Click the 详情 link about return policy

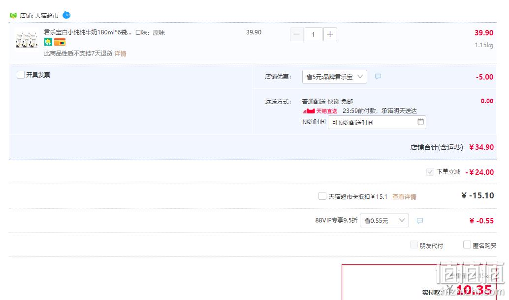click(121, 54)
